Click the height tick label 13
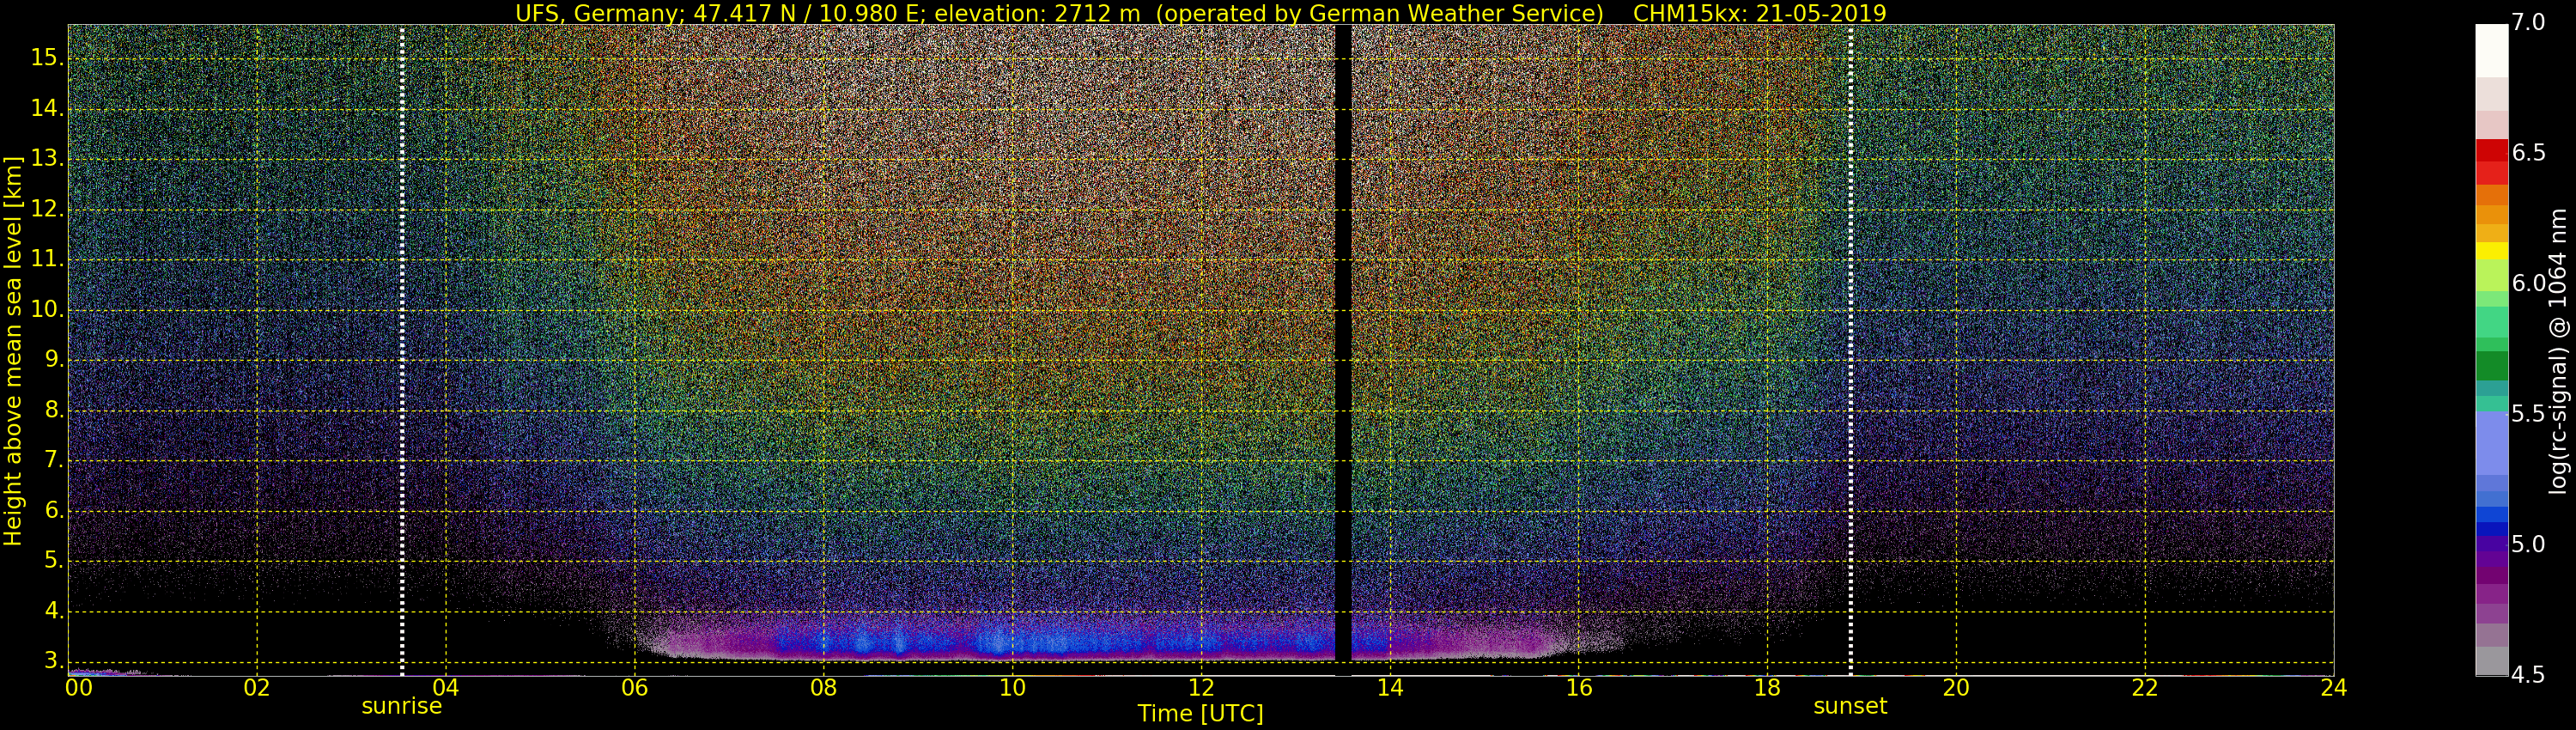 [x=48, y=159]
